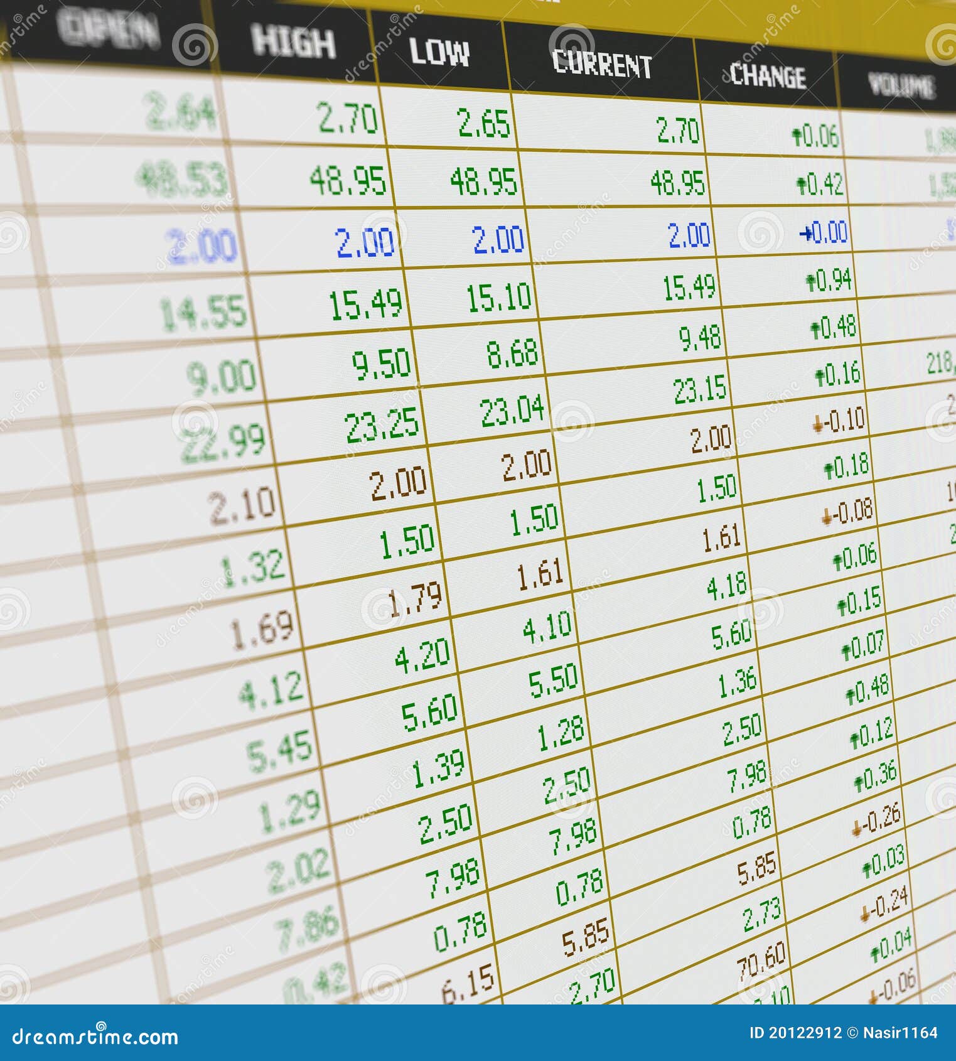Click the 1.29 cell in OPEN column
The image size is (956, 1061).
click(289, 811)
